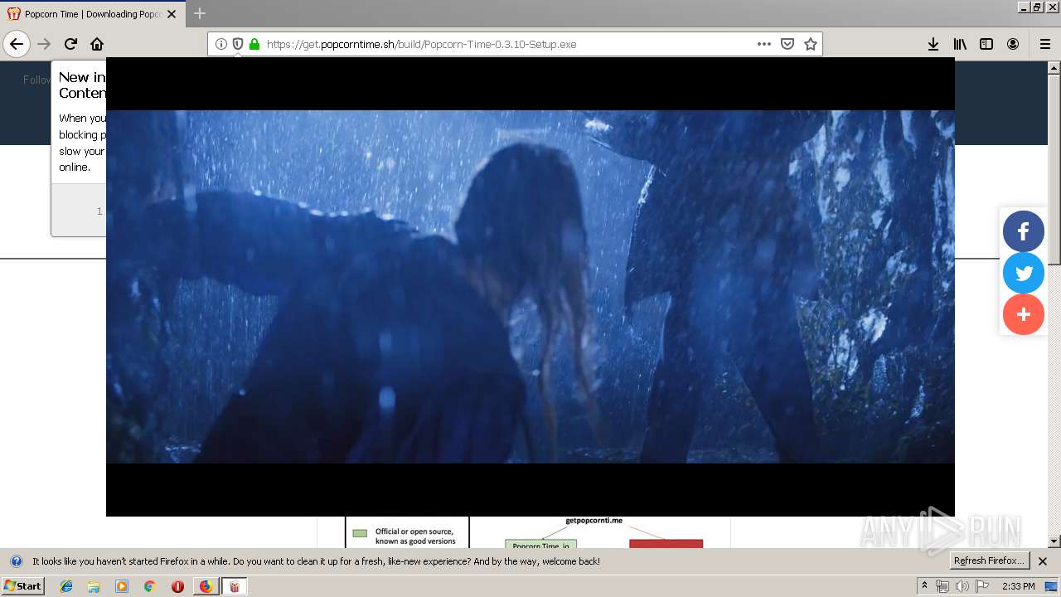1061x597 pixels.
Task: Click the video overlay frame
Action: pyautogui.click(x=530, y=287)
